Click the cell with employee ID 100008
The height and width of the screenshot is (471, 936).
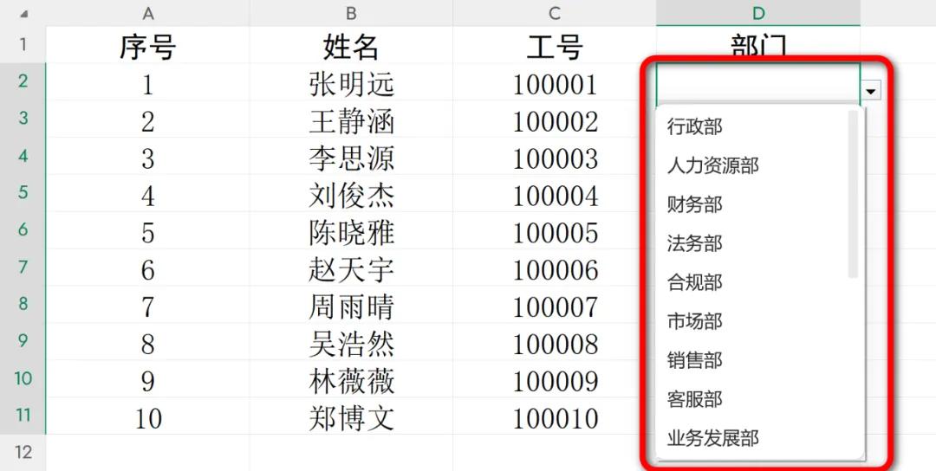pyautogui.click(x=555, y=341)
